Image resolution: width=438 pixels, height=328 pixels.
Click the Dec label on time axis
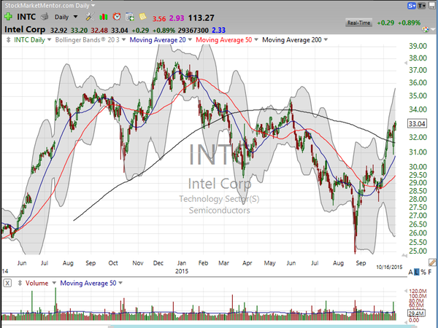(x=158, y=263)
